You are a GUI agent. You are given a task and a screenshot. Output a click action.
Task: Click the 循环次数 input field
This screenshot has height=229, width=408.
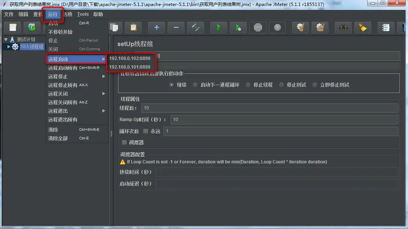pyautogui.click(x=281, y=131)
